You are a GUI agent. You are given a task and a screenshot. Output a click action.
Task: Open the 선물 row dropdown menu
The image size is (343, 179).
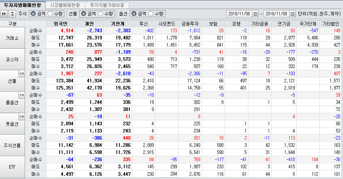point(22,73)
